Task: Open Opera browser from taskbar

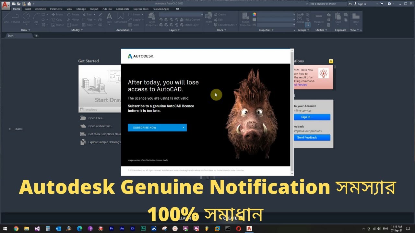Action: click(x=238, y=228)
